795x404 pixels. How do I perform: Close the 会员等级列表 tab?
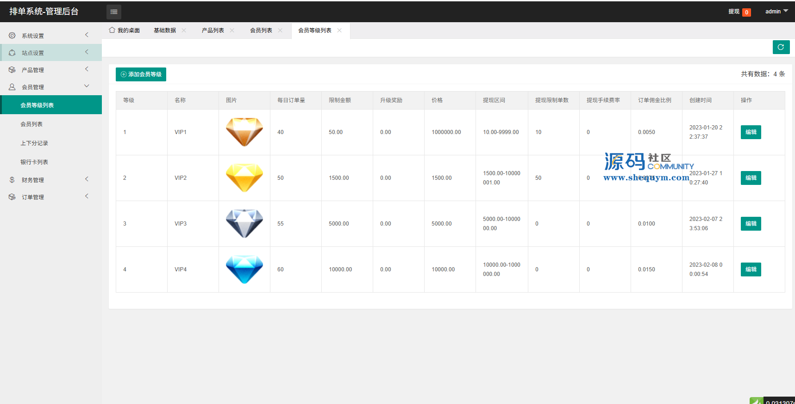339,31
